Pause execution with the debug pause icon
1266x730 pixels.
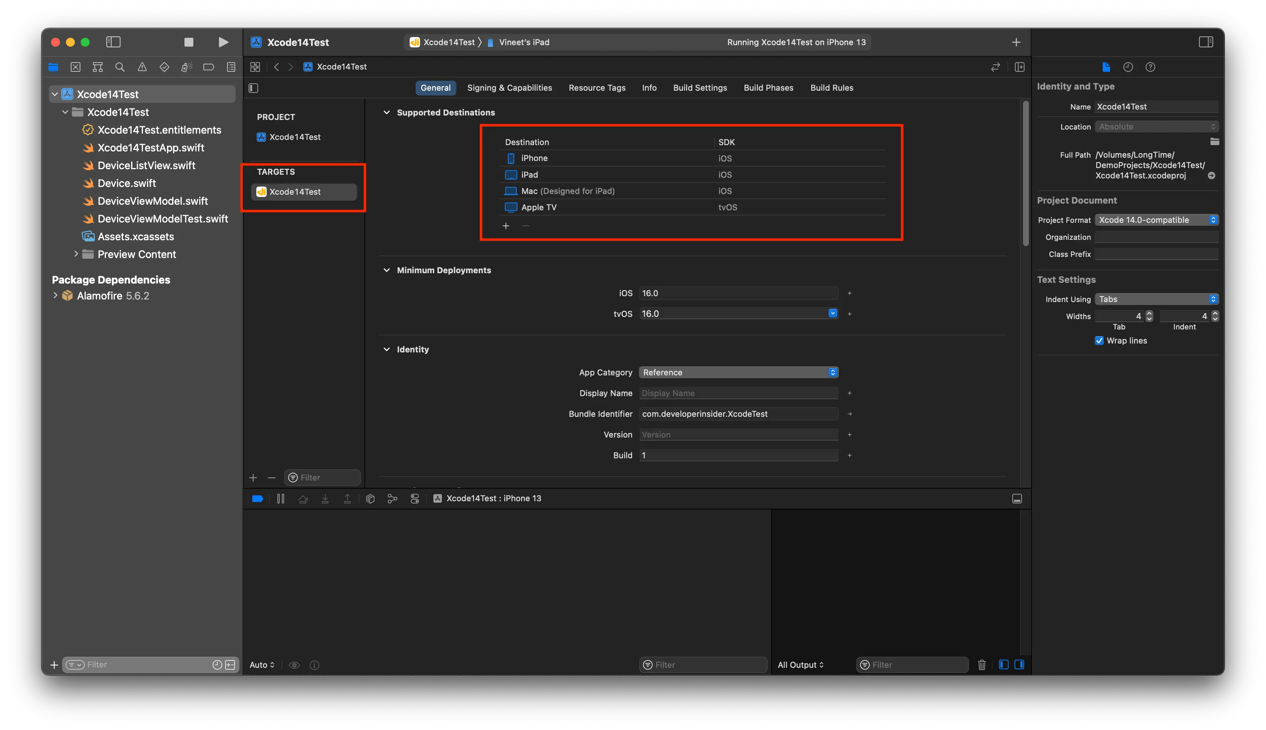(x=280, y=498)
